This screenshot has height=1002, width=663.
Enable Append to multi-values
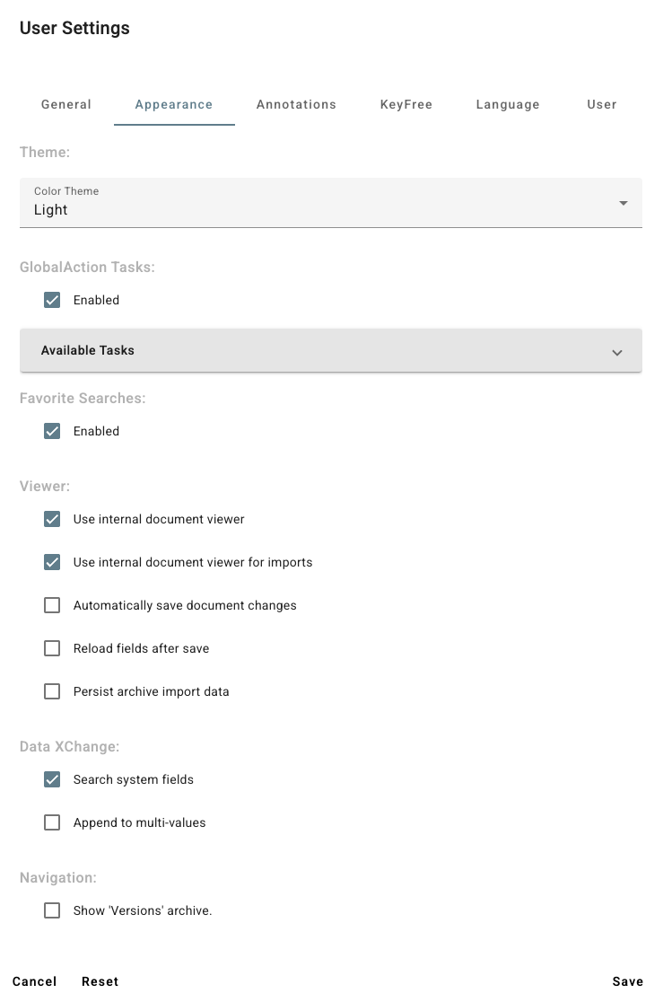point(52,822)
